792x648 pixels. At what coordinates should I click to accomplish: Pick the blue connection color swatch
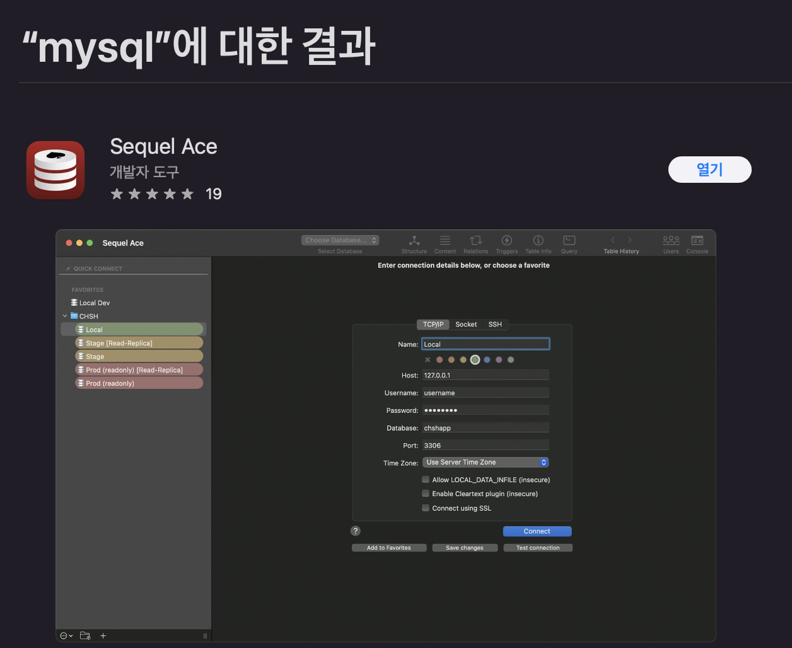point(487,360)
